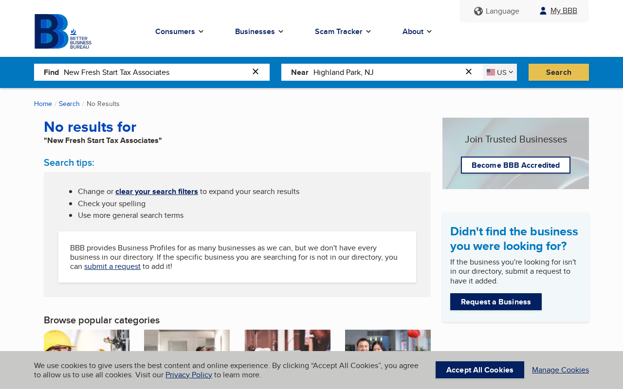This screenshot has height=389, width=623.
Task: Click the Better Business Bureau logo
Action: 63,32
